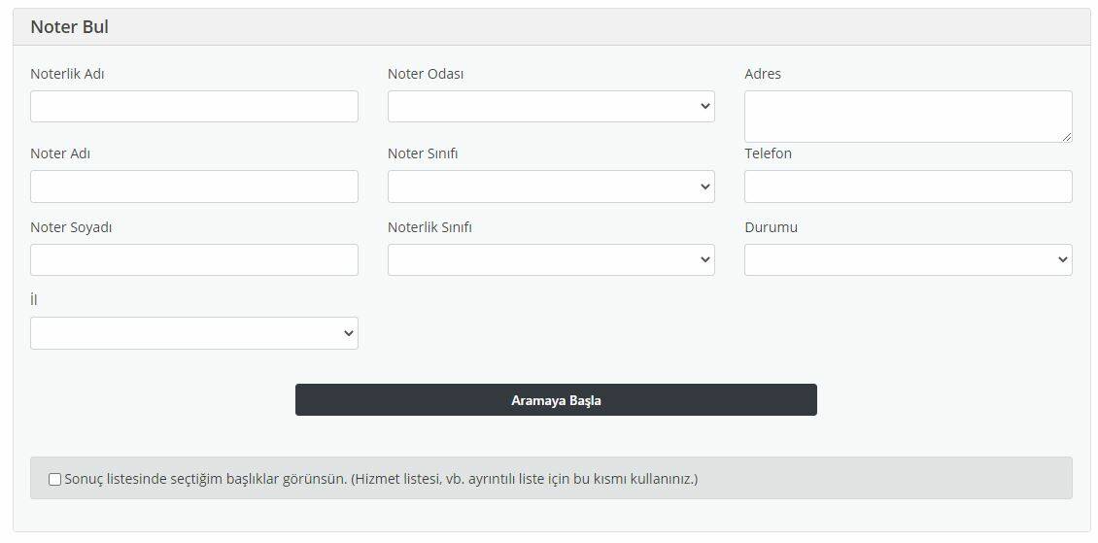Click the Durumu dropdown chevron
This screenshot has width=1098, height=543.
(1062, 259)
